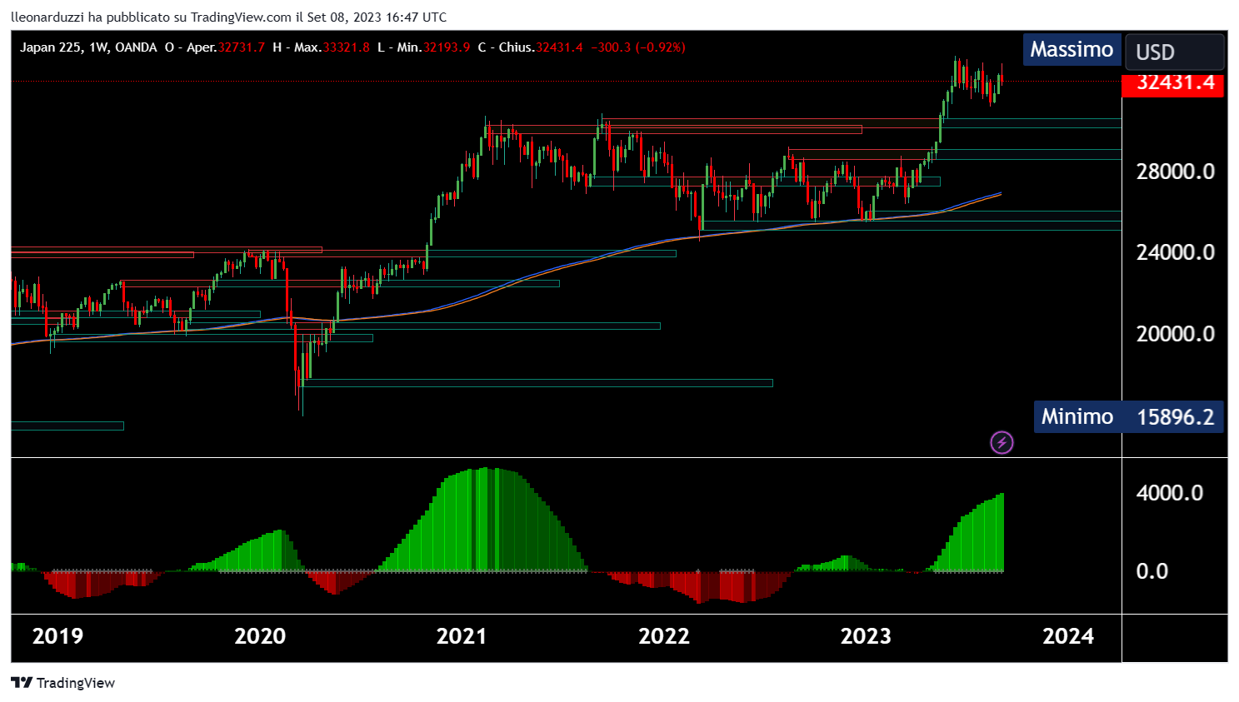Click the 2020 time axis label
Image resolution: width=1239 pixels, height=702 pixels.
260,636
